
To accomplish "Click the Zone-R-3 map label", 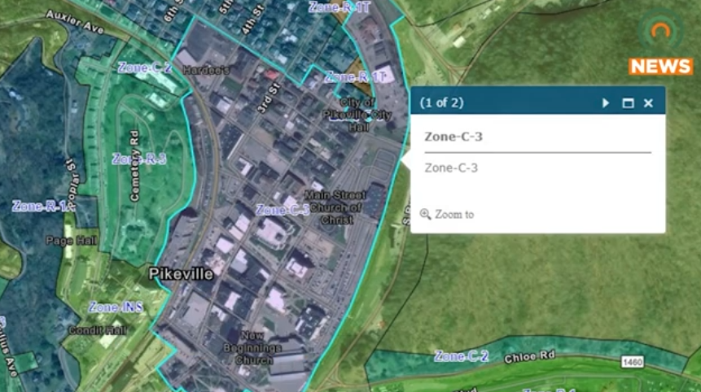I will 139,159.
